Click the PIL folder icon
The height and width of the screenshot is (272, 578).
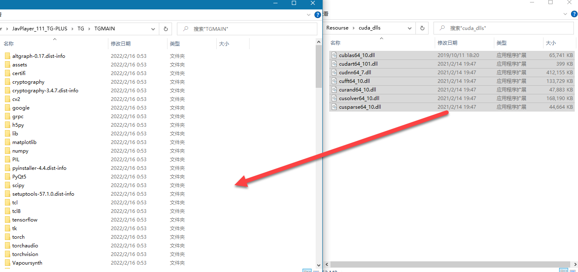click(x=7, y=159)
